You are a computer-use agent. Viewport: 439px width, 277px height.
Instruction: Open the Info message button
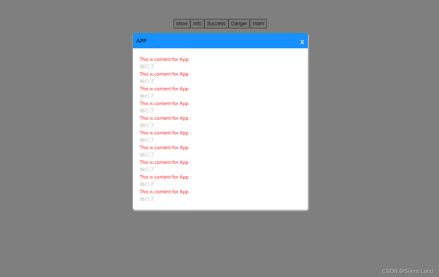tap(197, 23)
